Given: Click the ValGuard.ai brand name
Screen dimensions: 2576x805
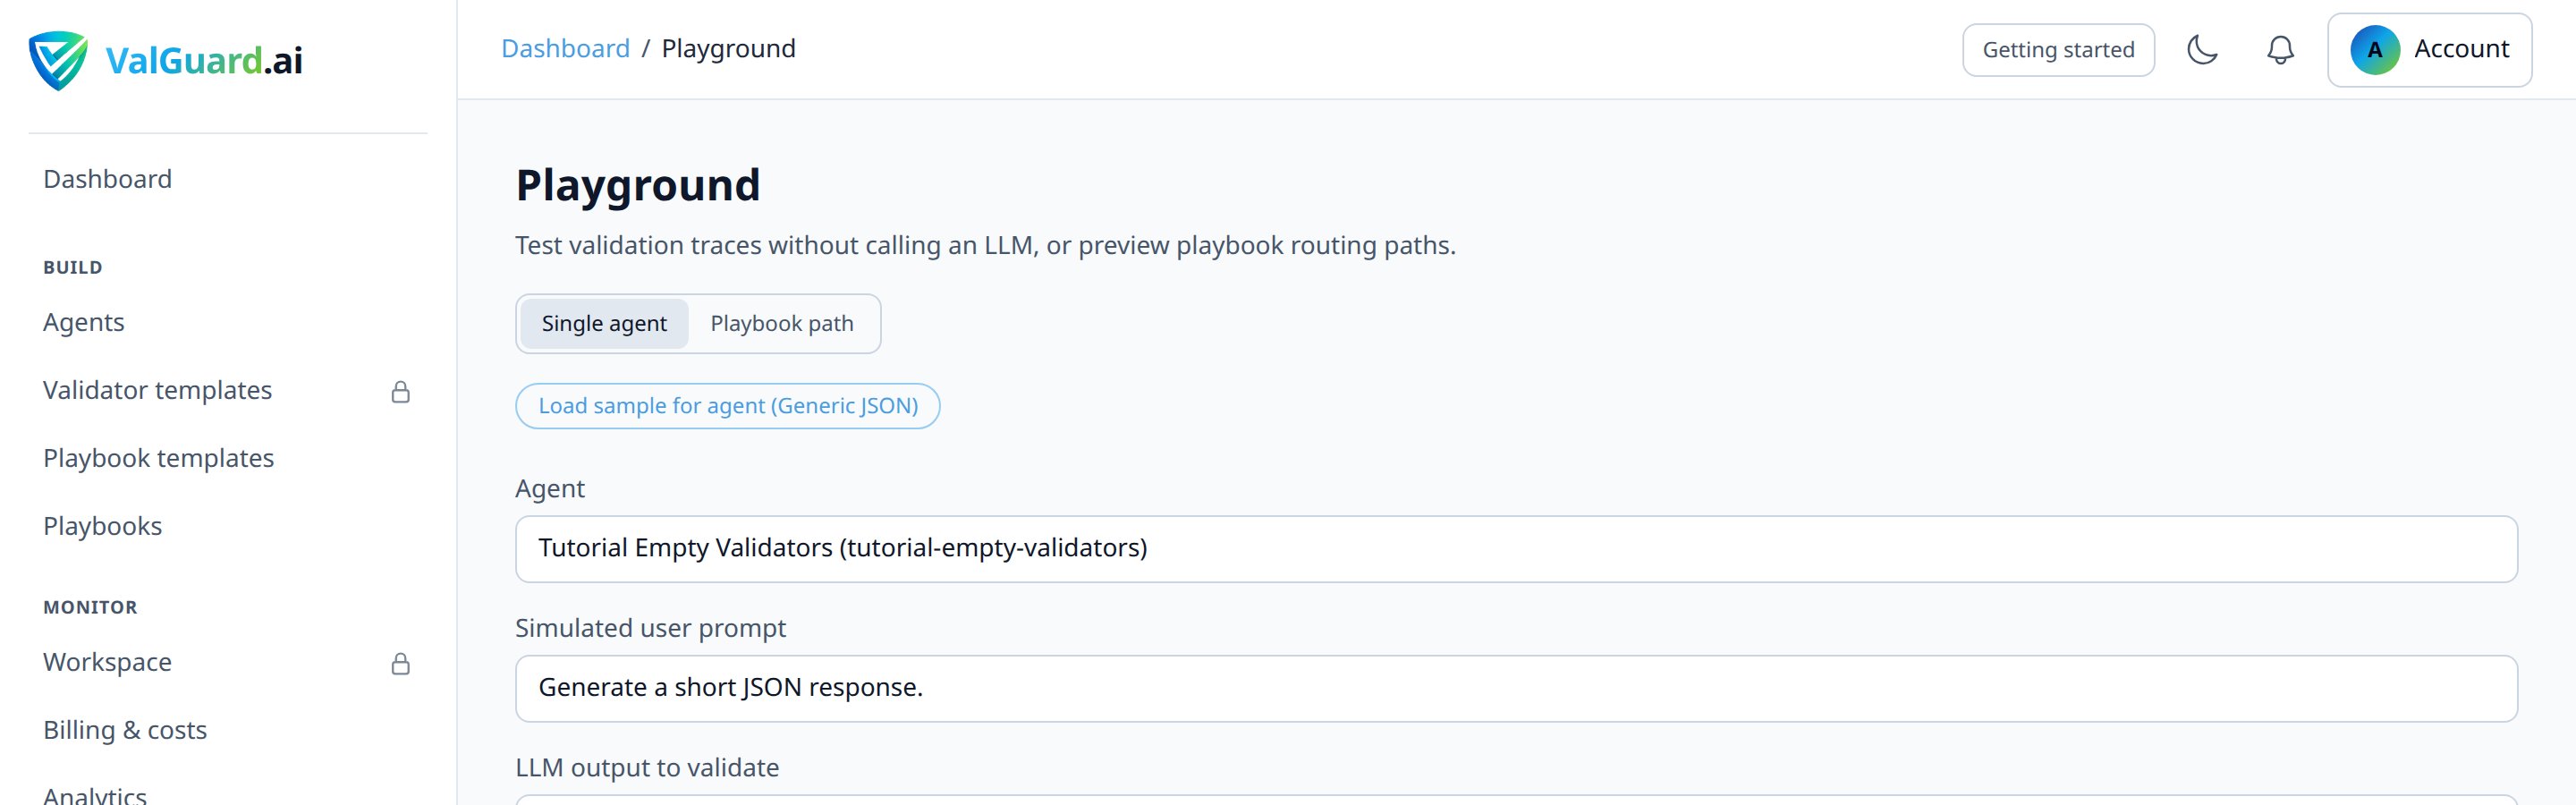Looking at the screenshot, I should click(204, 61).
